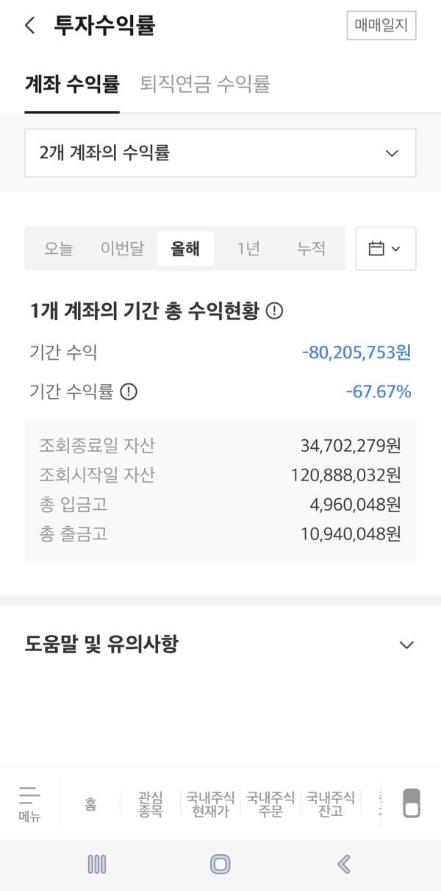Open the 2개 계좌의 수익률 dropdown
The height and width of the screenshot is (891, 441).
[220, 153]
